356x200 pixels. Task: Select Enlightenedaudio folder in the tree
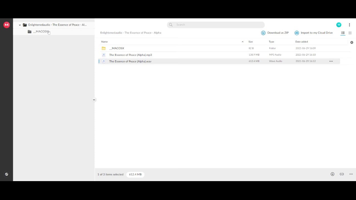57,25
